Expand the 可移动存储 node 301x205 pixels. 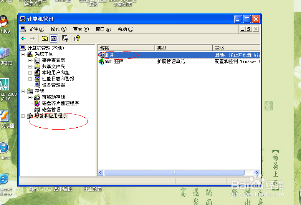(30, 98)
